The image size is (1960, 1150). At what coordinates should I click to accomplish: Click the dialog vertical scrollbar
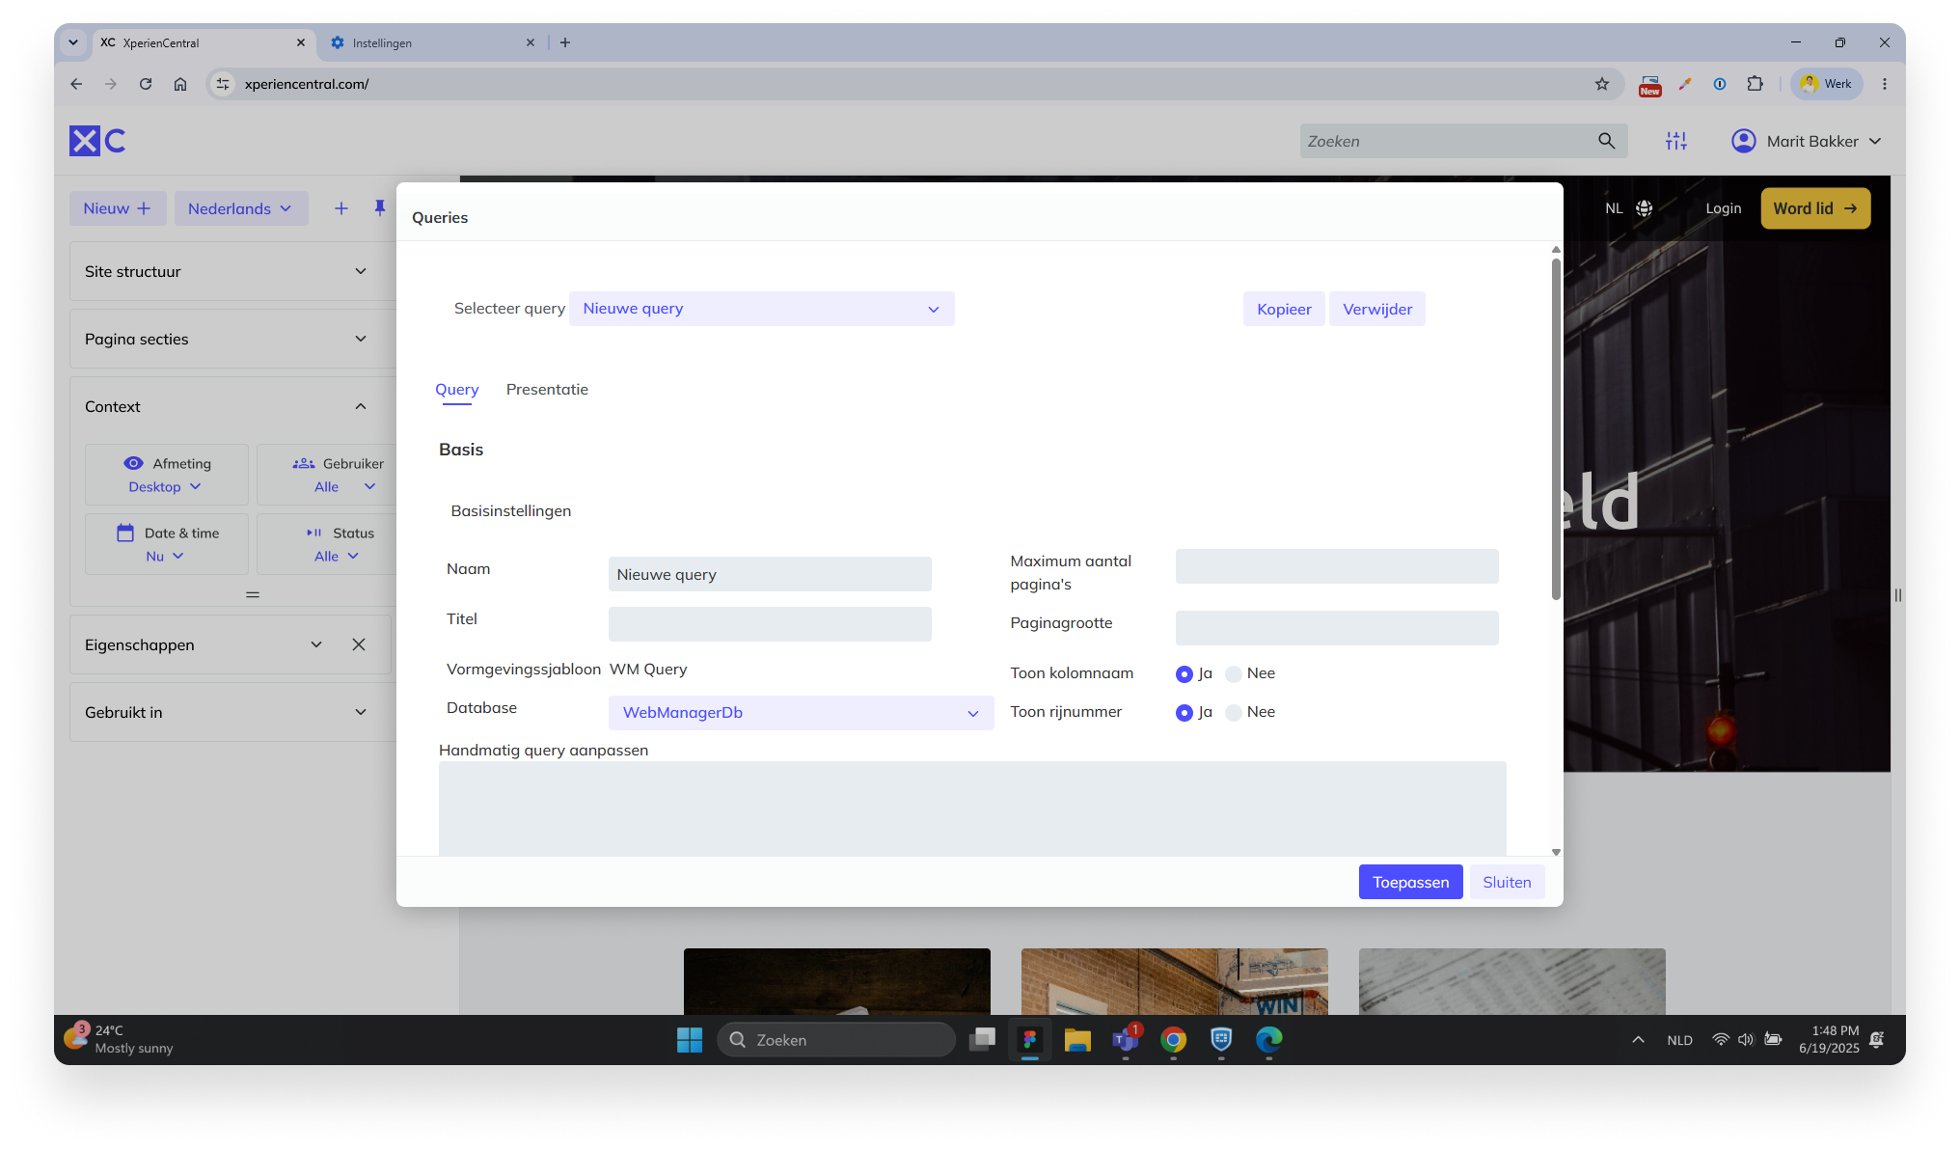[1556, 429]
